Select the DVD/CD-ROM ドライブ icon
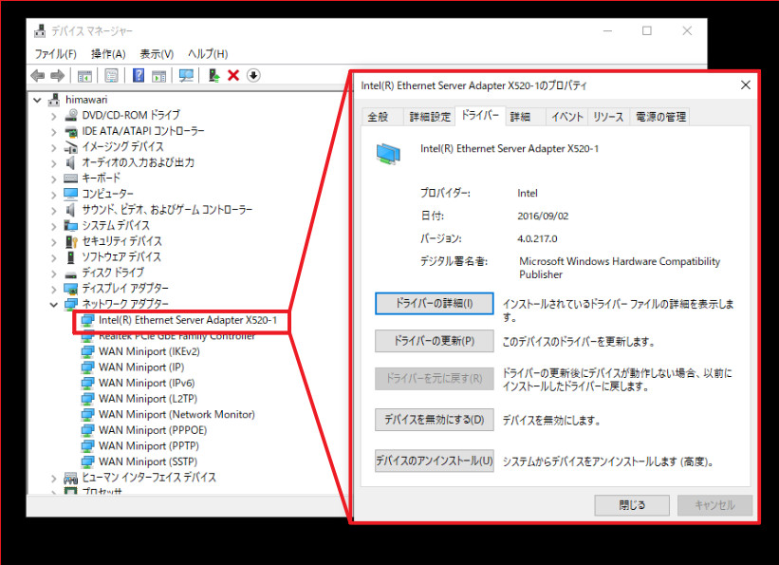779x565 pixels. (71, 115)
